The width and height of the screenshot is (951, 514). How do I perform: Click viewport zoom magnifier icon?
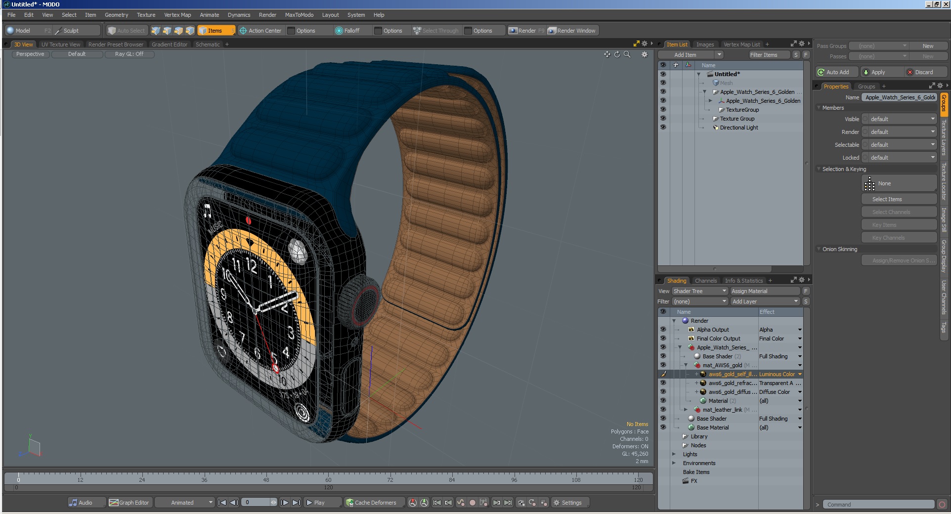627,54
